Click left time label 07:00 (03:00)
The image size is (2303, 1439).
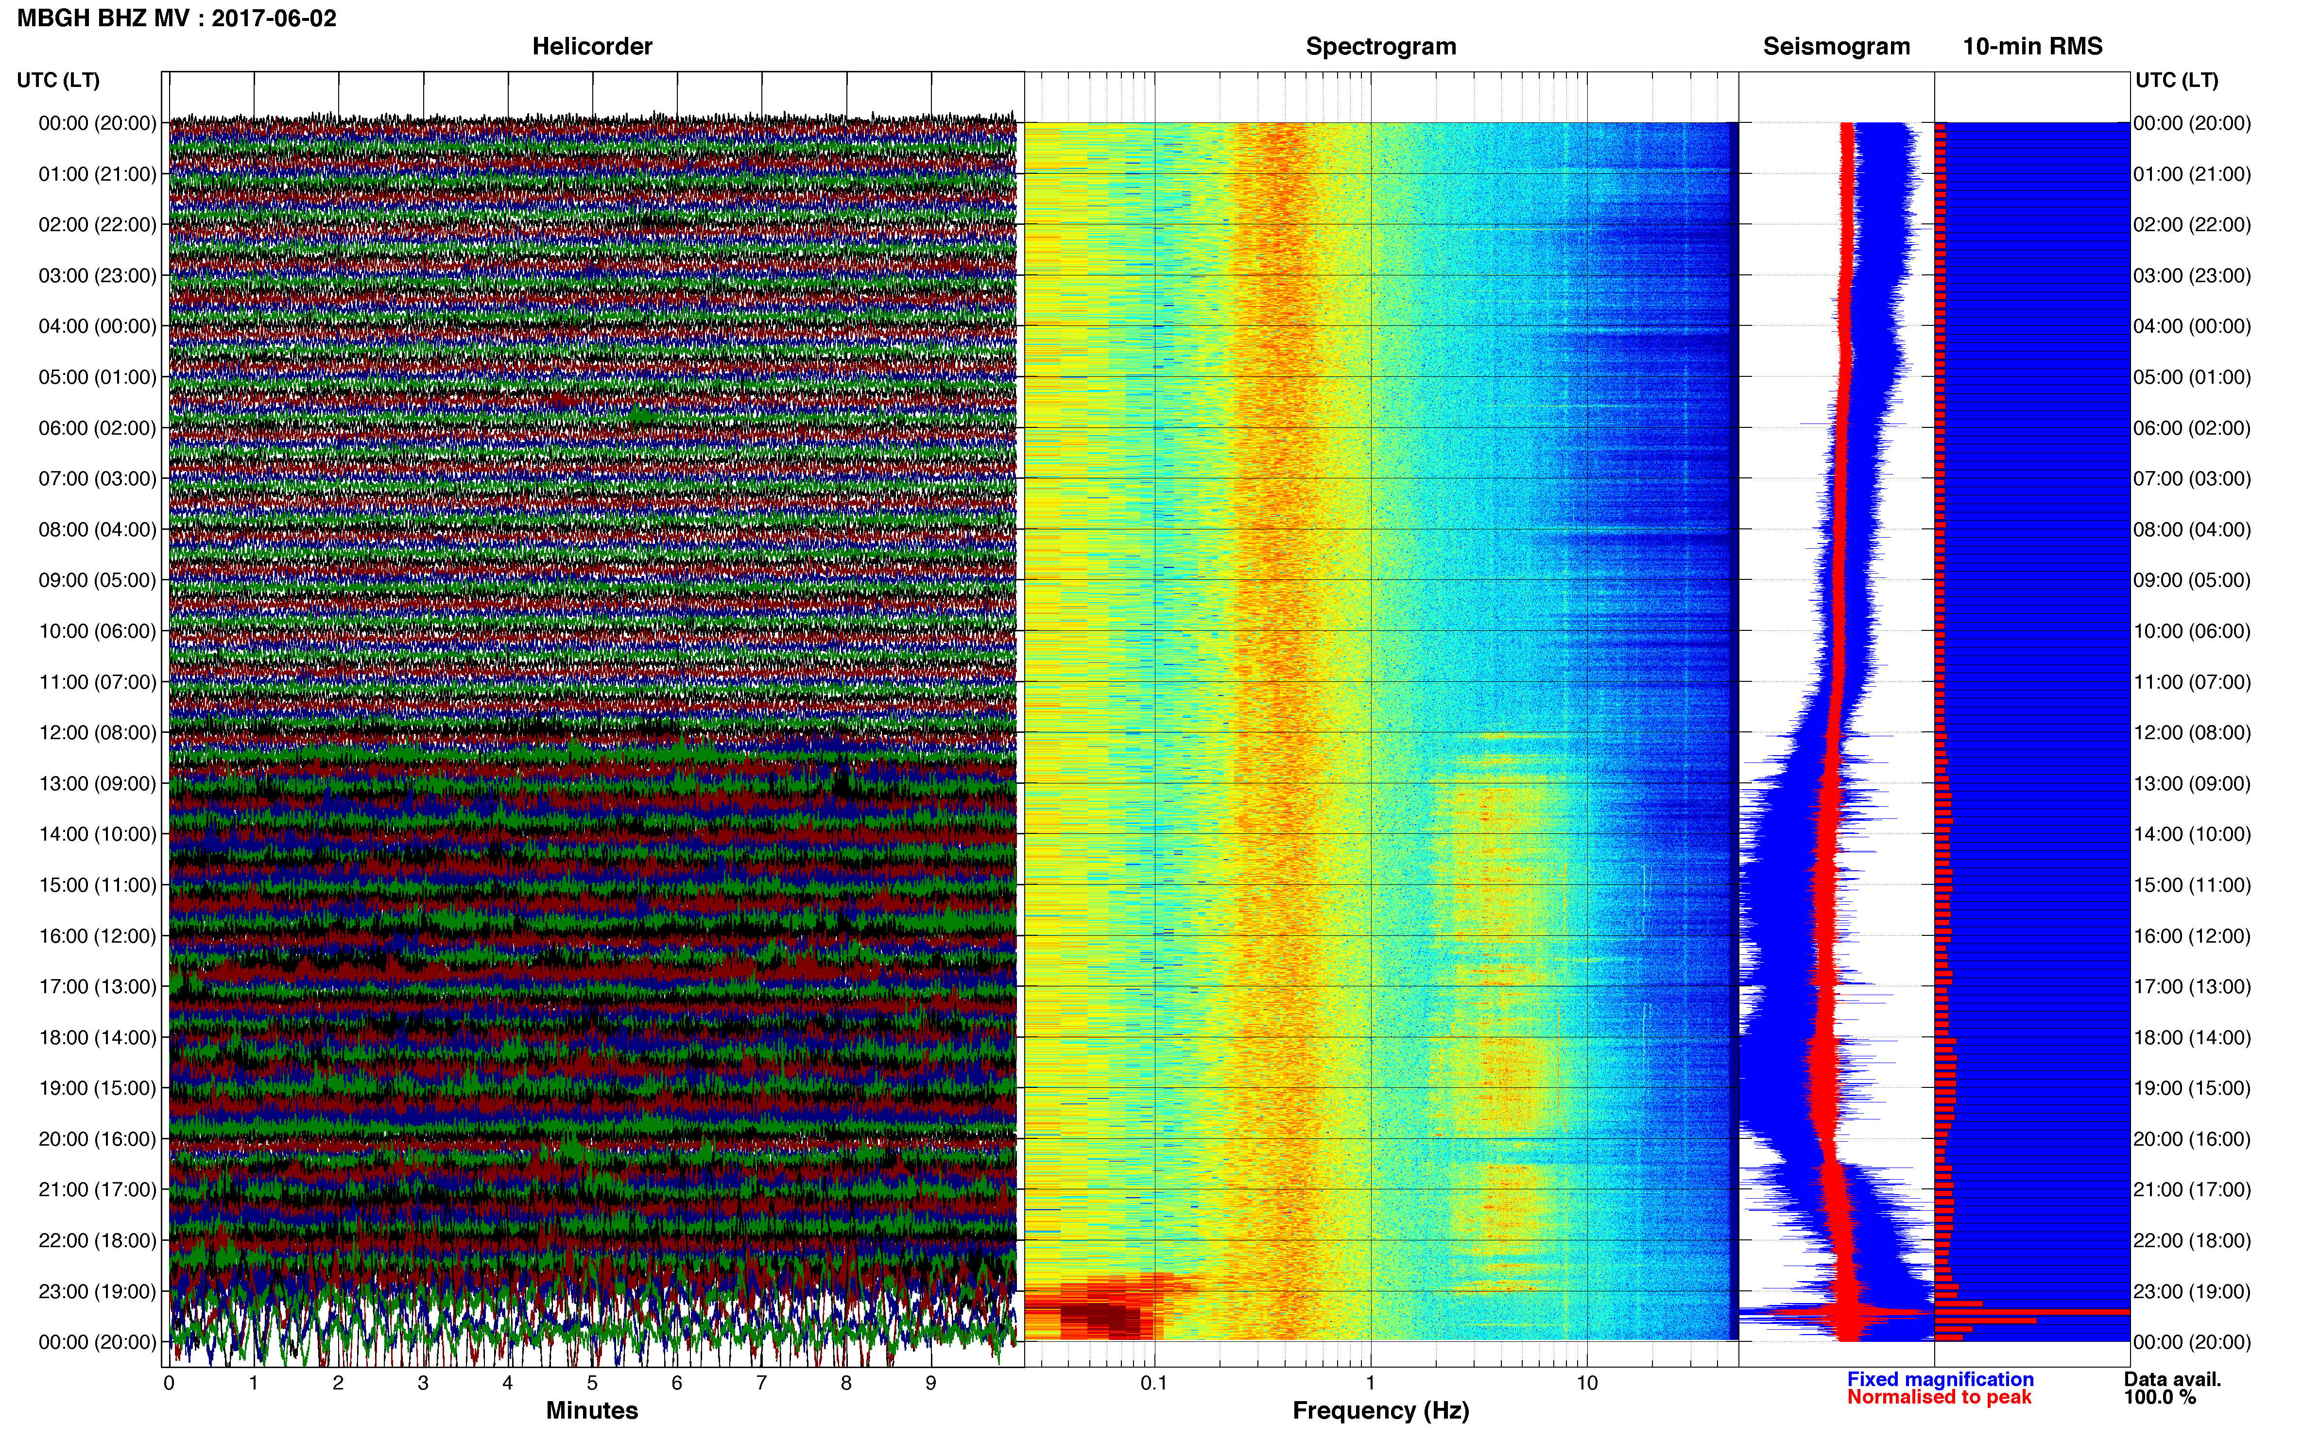point(97,479)
